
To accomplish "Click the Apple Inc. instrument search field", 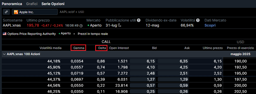I will click(35, 12).
